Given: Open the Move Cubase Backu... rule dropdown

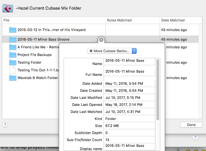Looking at the screenshot, I should tap(112, 51).
